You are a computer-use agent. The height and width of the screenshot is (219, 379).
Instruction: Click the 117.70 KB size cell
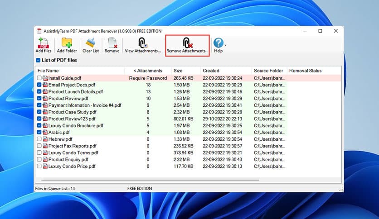point(183,166)
